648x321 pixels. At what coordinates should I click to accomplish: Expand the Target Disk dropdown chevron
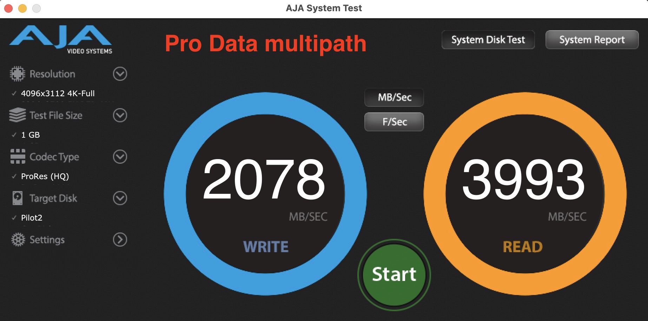[x=120, y=198]
